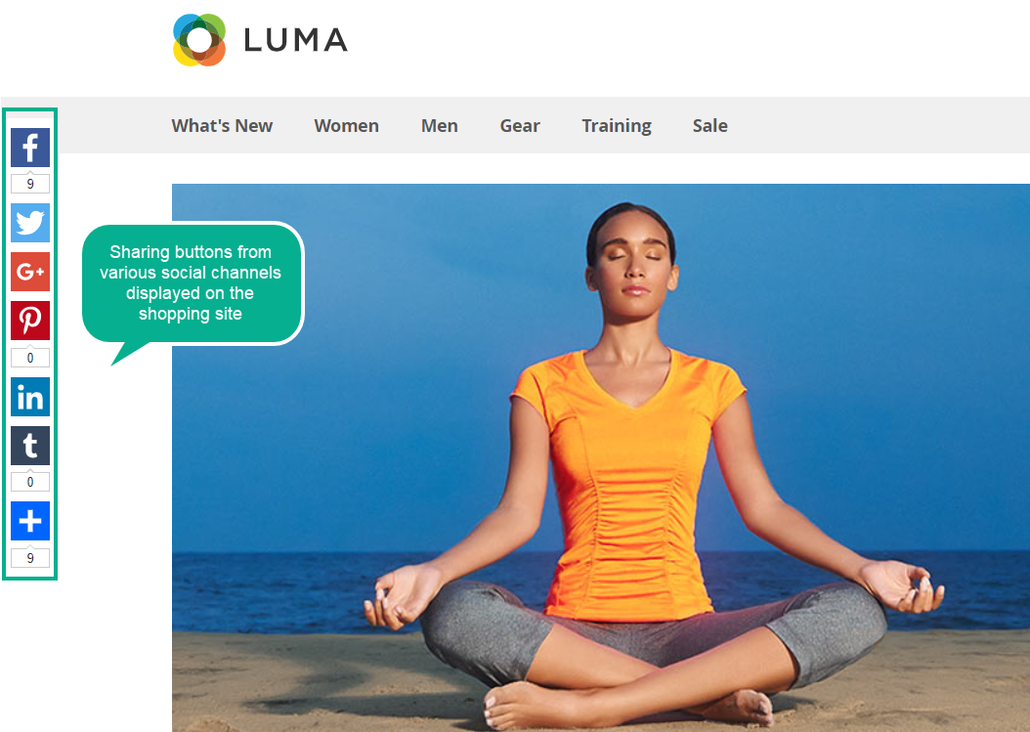Tweet this page with the Twitter icon
The height and width of the screenshot is (732, 1030).
(30, 223)
